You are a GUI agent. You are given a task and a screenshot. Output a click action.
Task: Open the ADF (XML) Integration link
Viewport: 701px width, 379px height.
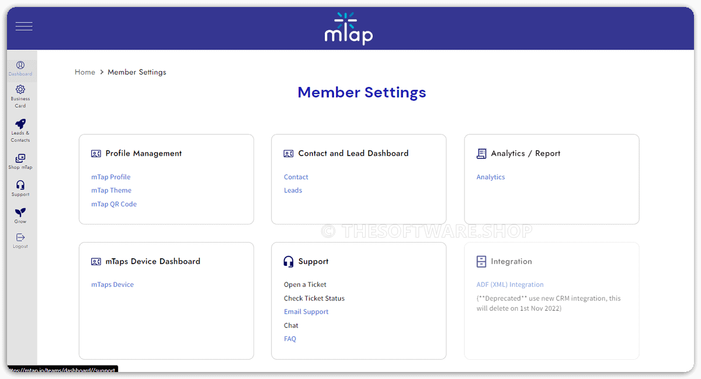[x=510, y=285]
